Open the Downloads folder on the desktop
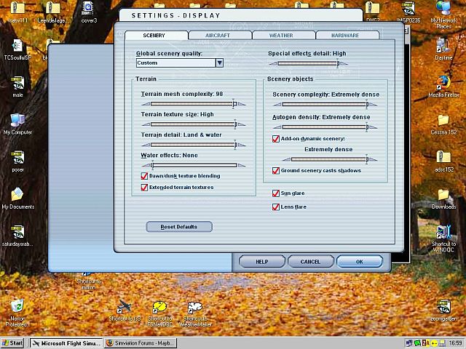The width and height of the screenshot is (466, 349). tap(443, 195)
